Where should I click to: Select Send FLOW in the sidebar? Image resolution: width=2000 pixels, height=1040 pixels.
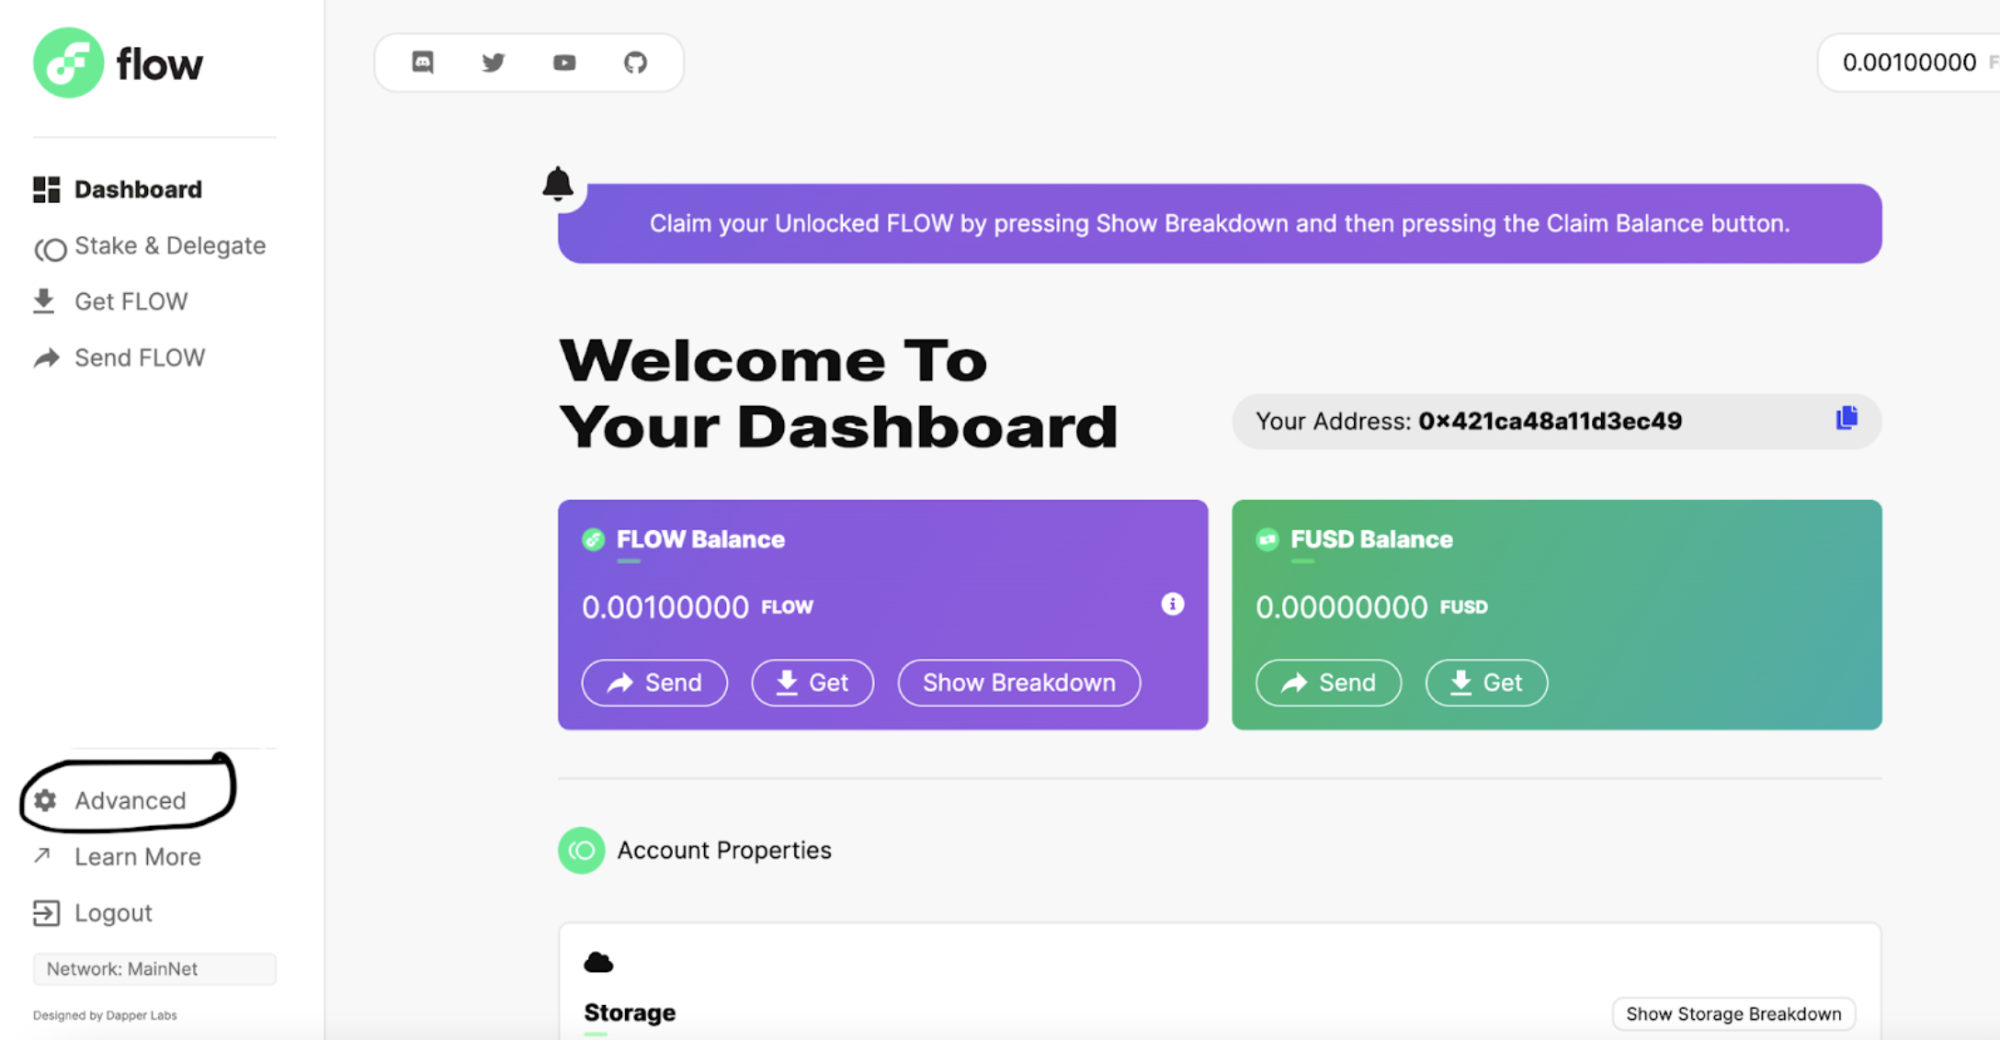119,357
